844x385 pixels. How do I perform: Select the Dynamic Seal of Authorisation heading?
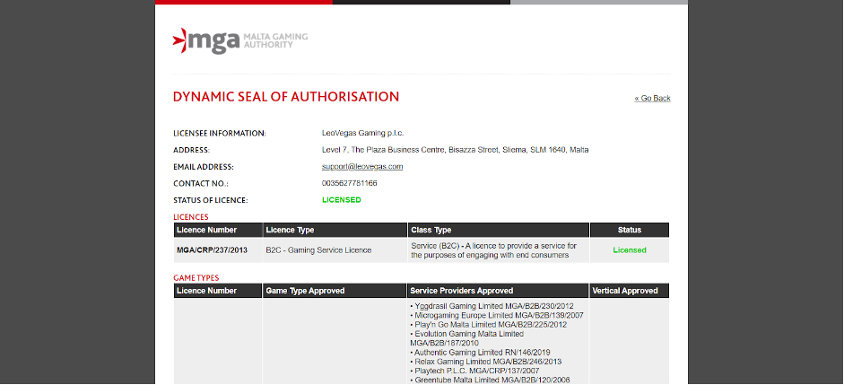(x=286, y=97)
